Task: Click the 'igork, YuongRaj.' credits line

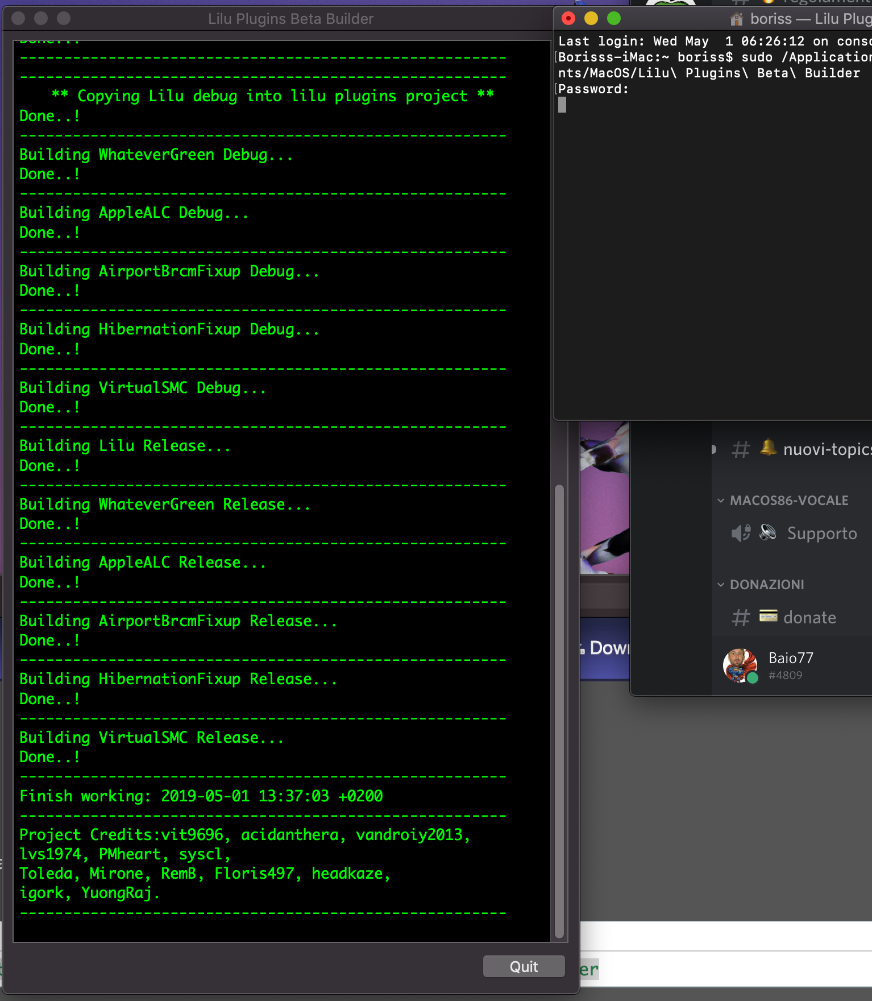Action: click(90, 893)
